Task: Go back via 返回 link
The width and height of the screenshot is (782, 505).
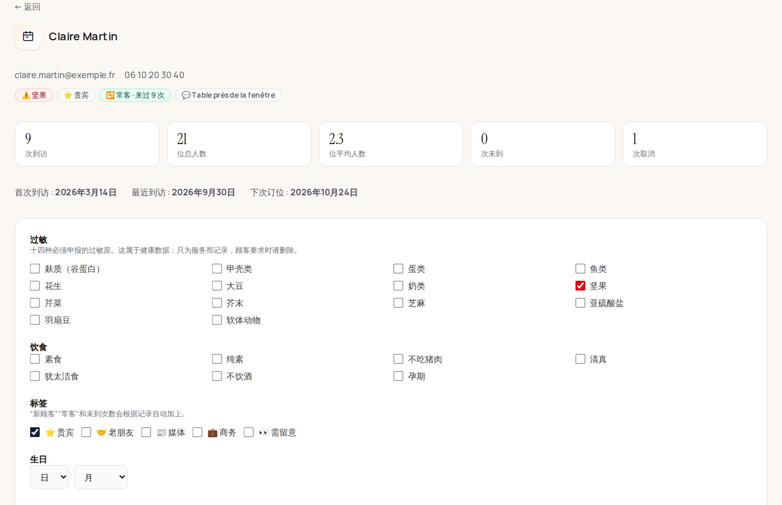Action: point(27,7)
